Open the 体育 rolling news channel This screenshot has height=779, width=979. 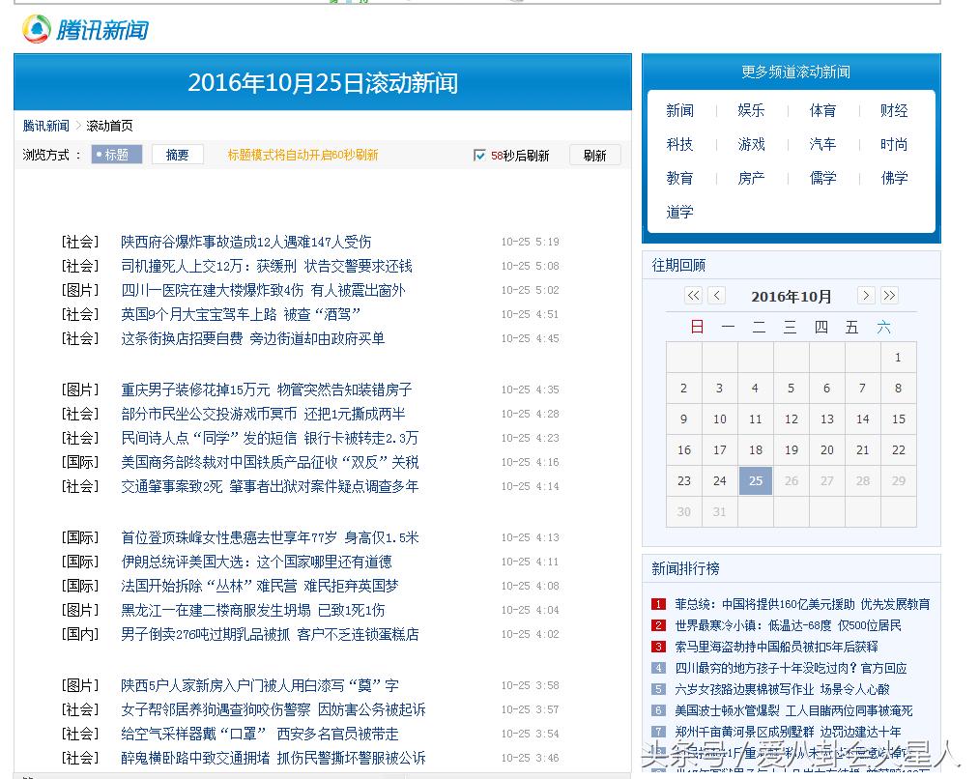[x=821, y=110]
